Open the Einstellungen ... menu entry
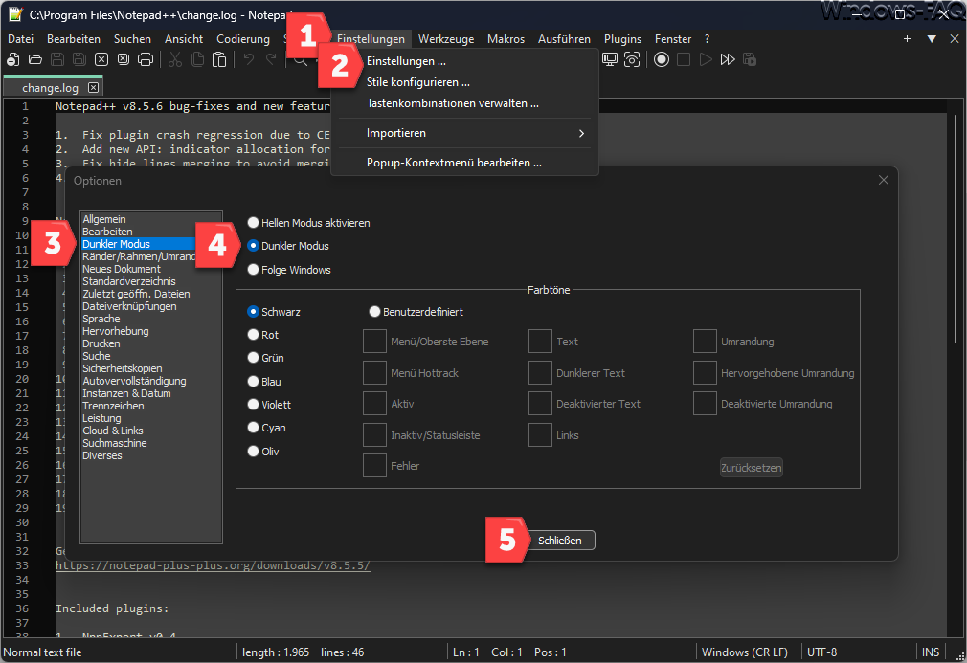Screen dimensions: 967x663 click(x=465, y=61)
